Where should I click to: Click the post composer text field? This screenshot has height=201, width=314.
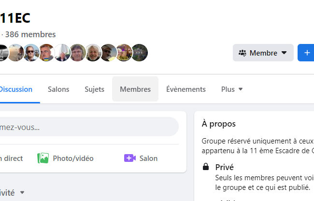(x=87, y=127)
